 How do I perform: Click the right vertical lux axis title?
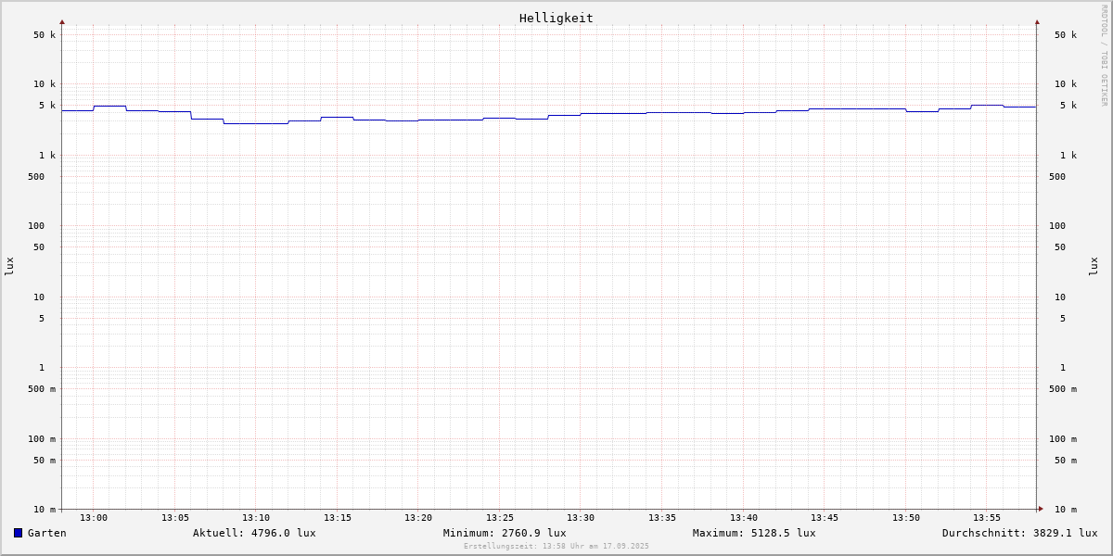1094,266
